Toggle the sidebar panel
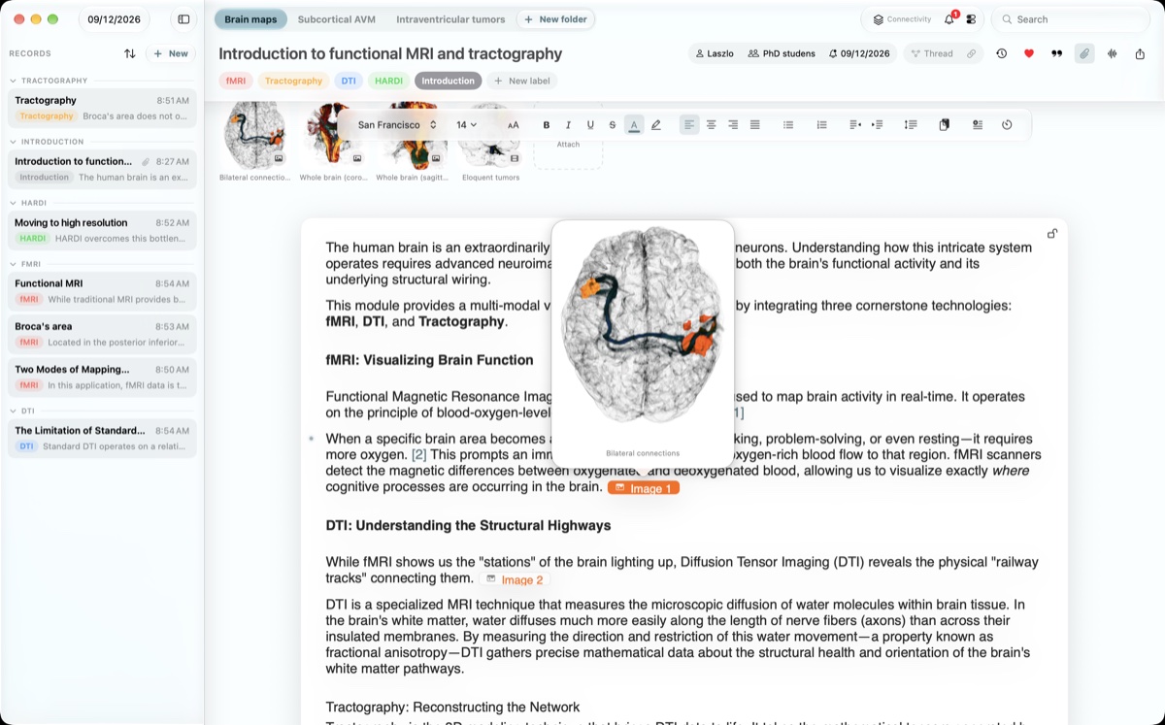 tap(183, 19)
